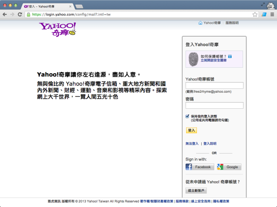Focus the Yahoo!奇摩帳號 input field

pos(215,85)
